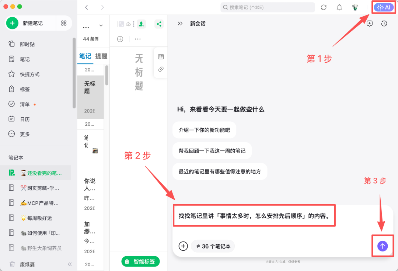
Task: Select the 无标题 note in list
Action: (91, 97)
